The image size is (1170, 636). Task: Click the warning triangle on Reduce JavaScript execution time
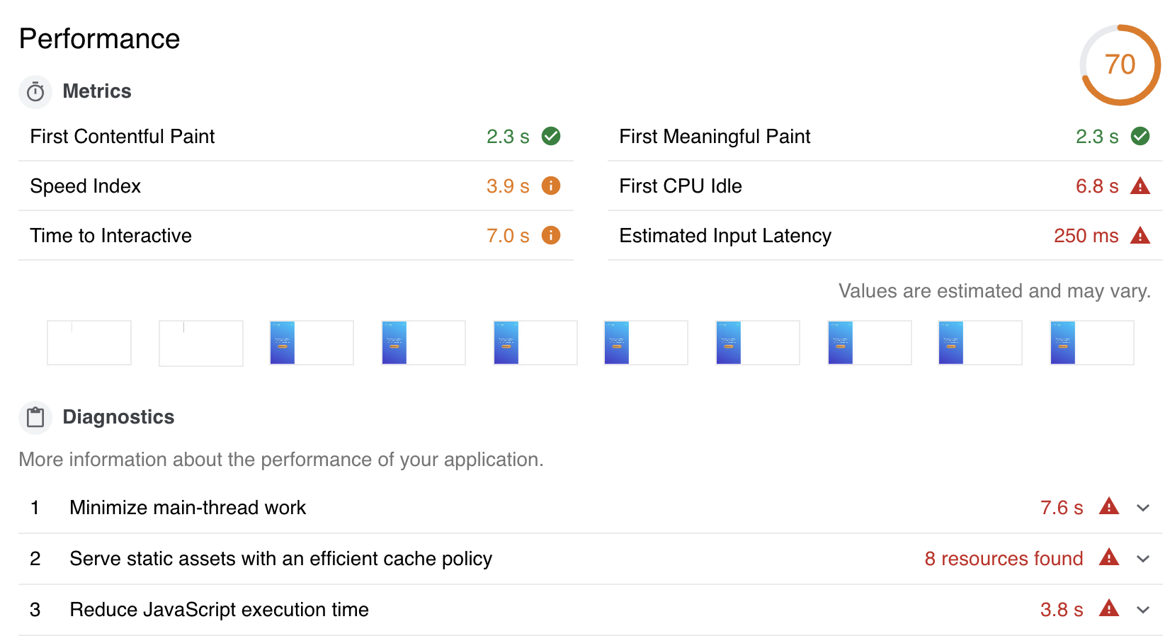(x=1109, y=608)
